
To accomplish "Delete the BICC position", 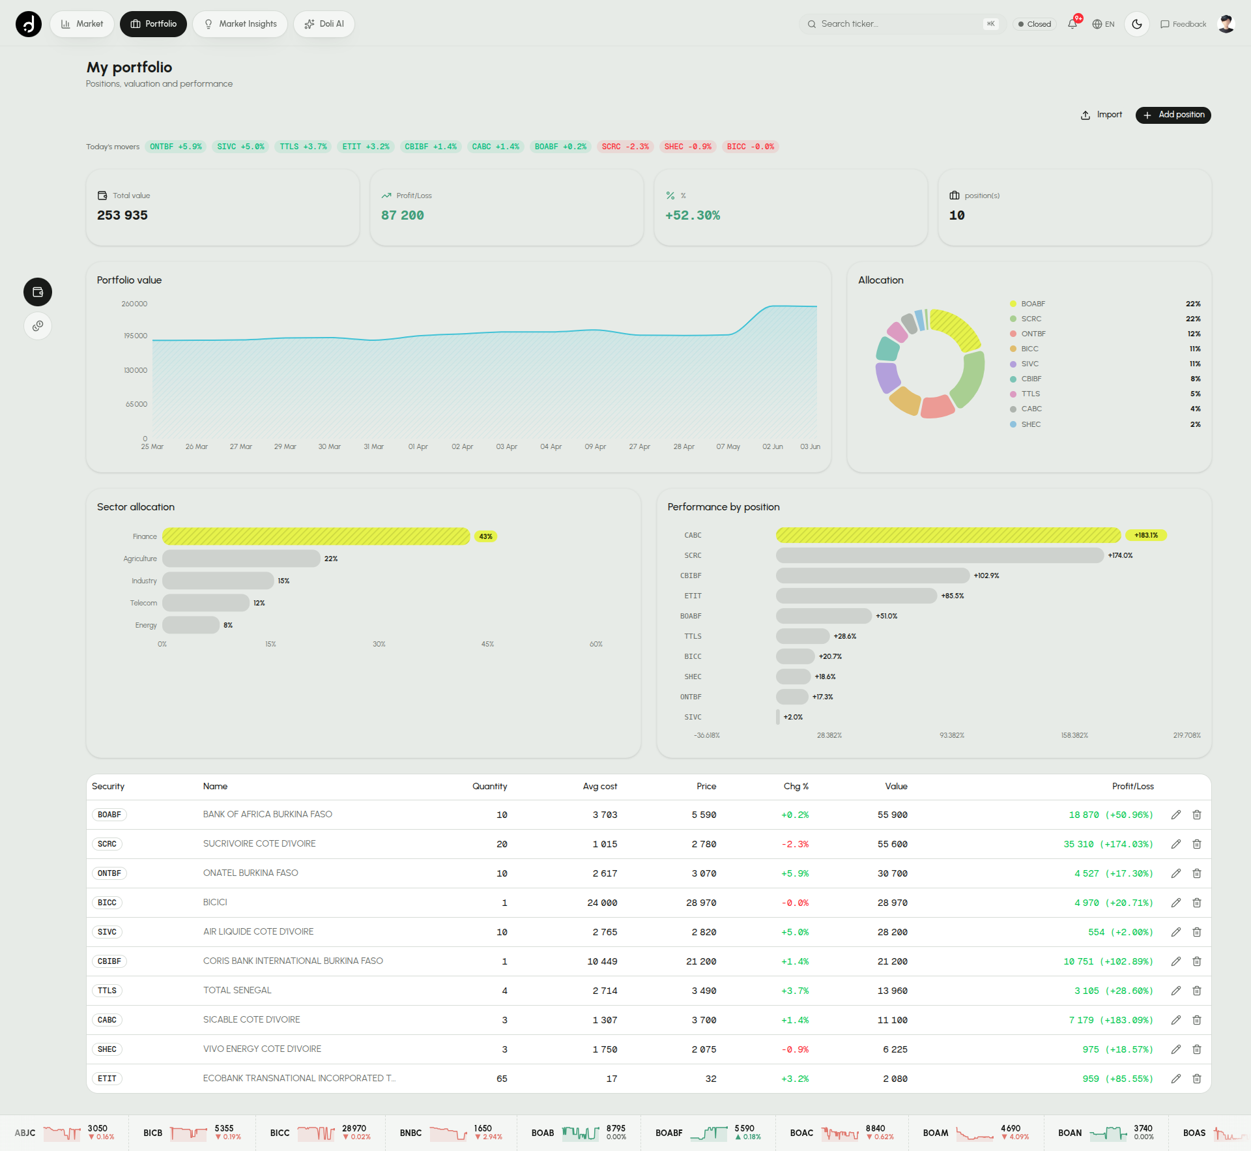I will tap(1197, 903).
